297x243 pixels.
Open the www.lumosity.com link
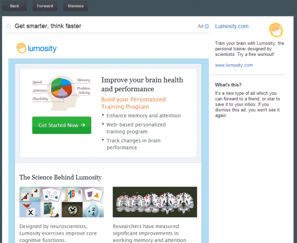[x=234, y=65]
